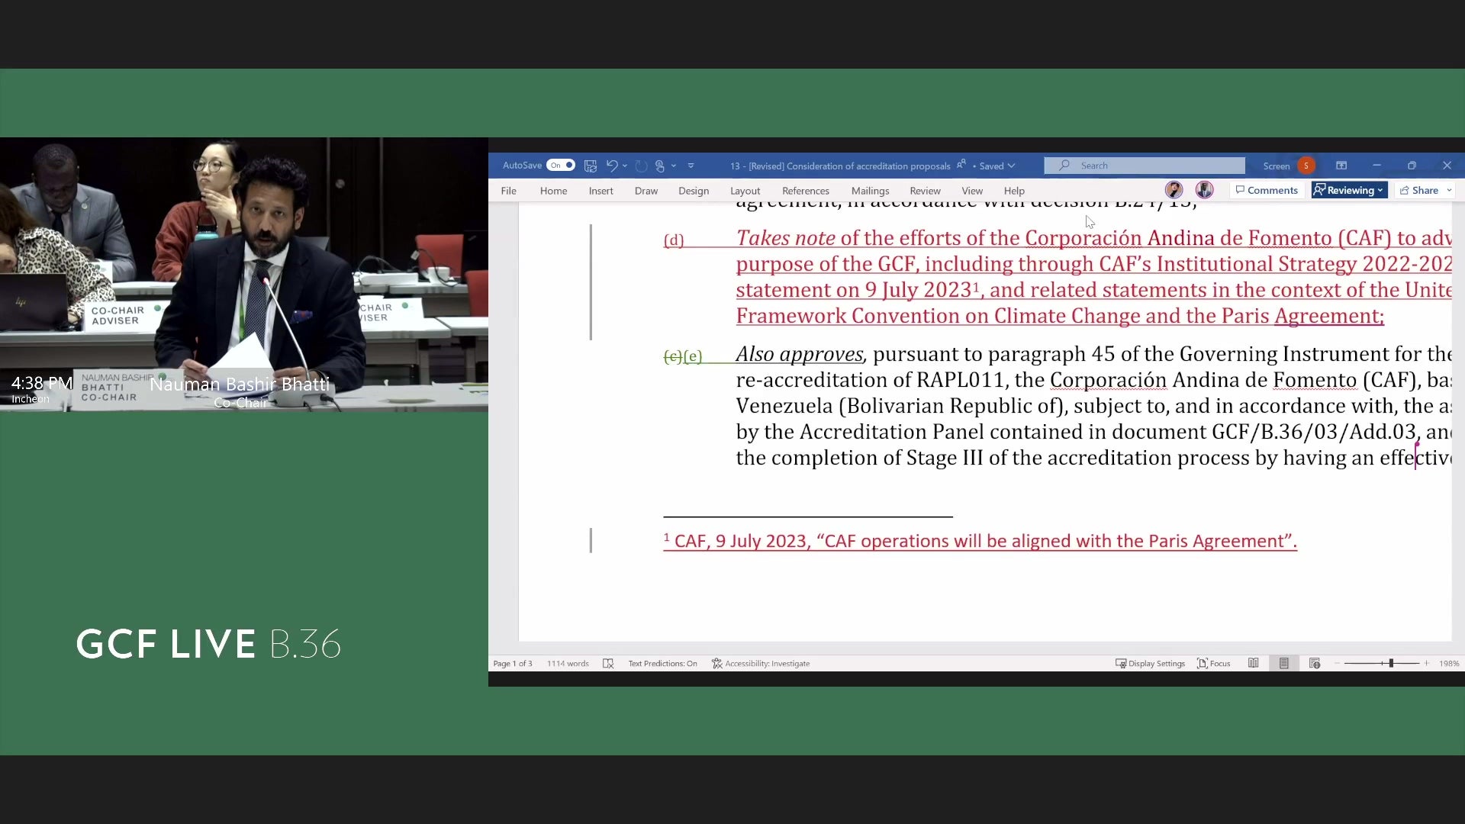This screenshot has height=824, width=1465.
Task: Click the document title in the title bar
Action: point(840,166)
